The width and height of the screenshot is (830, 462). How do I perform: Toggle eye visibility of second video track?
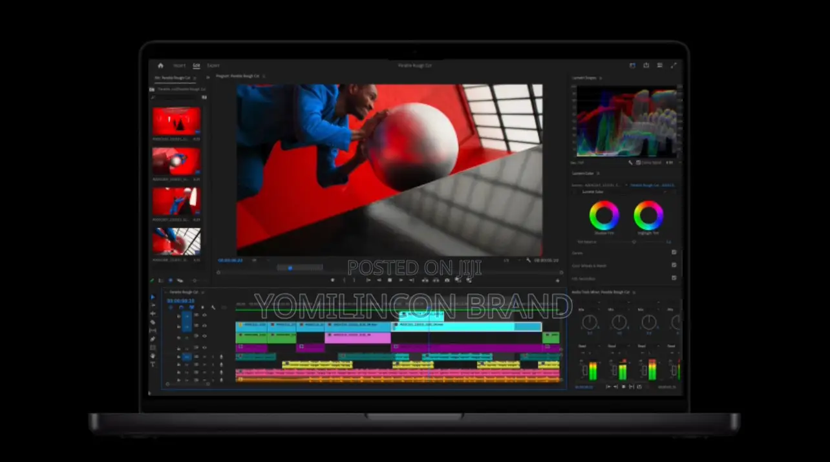[205, 326]
